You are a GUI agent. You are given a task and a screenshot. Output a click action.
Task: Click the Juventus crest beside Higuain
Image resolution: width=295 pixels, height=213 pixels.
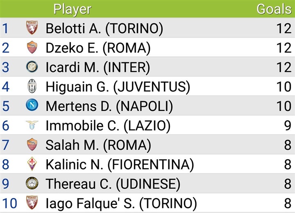coord(32,86)
